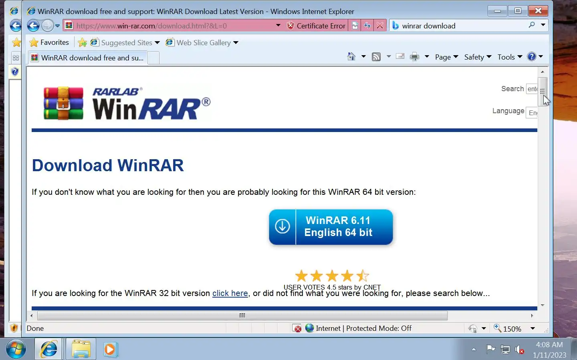Click background window's security shield icon
The height and width of the screenshot is (360, 577).
14,328
